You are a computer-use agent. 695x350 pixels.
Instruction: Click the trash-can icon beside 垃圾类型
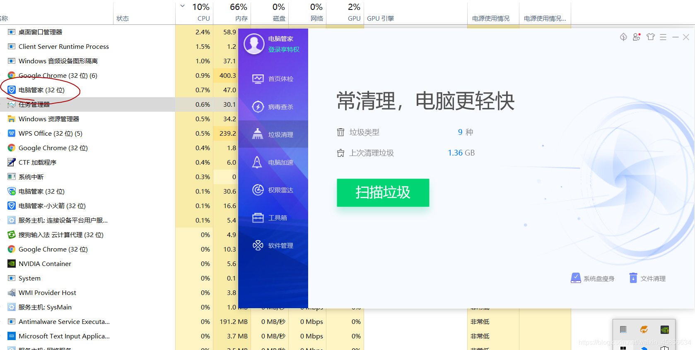tap(340, 132)
